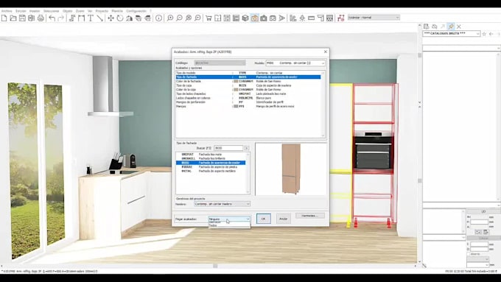Click the options list vertical scrollbar
The height and width of the screenshot is (282, 501).
pyautogui.click(x=323, y=105)
